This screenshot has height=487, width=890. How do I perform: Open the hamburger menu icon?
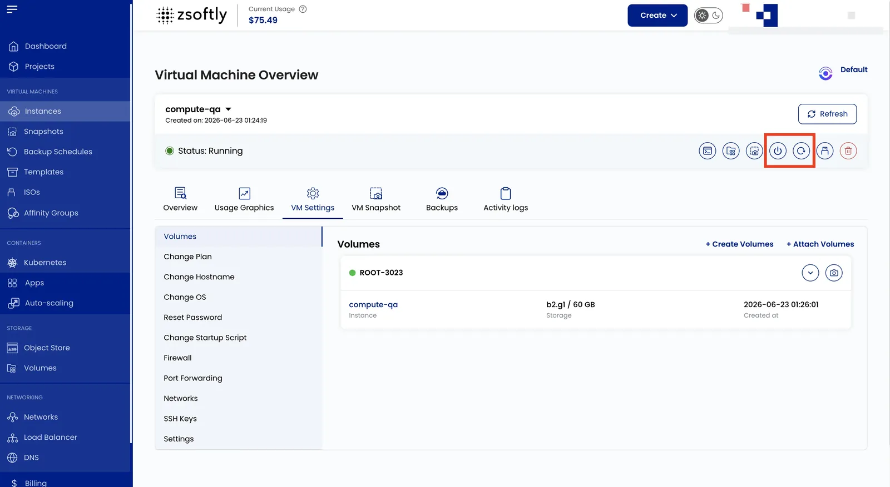pos(12,9)
